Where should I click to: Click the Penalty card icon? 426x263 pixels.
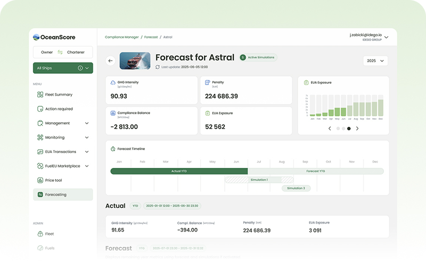tap(208, 83)
